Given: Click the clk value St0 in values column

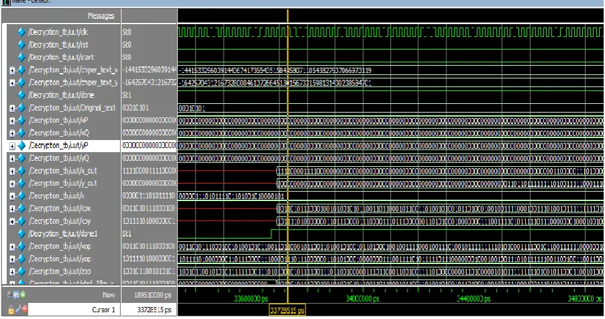Looking at the screenshot, I should (x=127, y=32).
